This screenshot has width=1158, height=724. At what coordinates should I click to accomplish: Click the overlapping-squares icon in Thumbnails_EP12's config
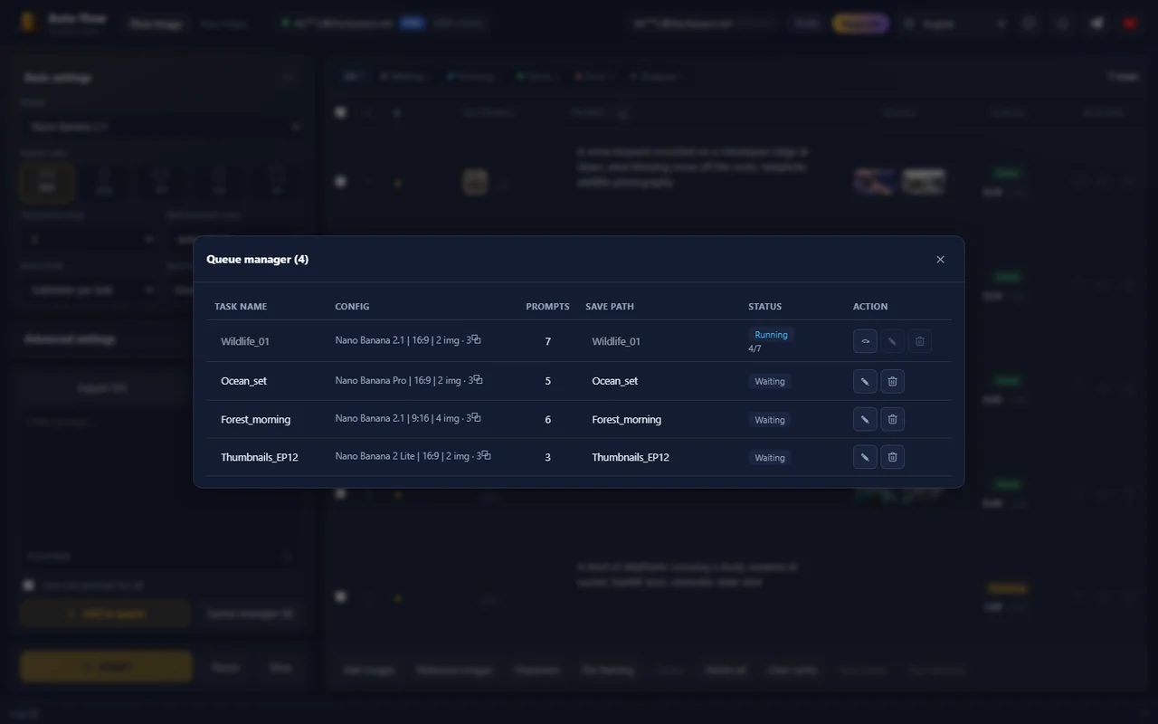pyautogui.click(x=487, y=456)
